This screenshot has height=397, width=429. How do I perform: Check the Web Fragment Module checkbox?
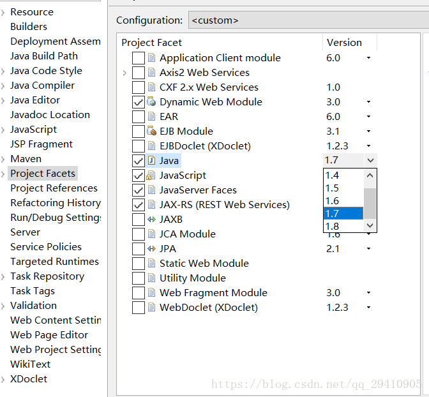click(139, 293)
